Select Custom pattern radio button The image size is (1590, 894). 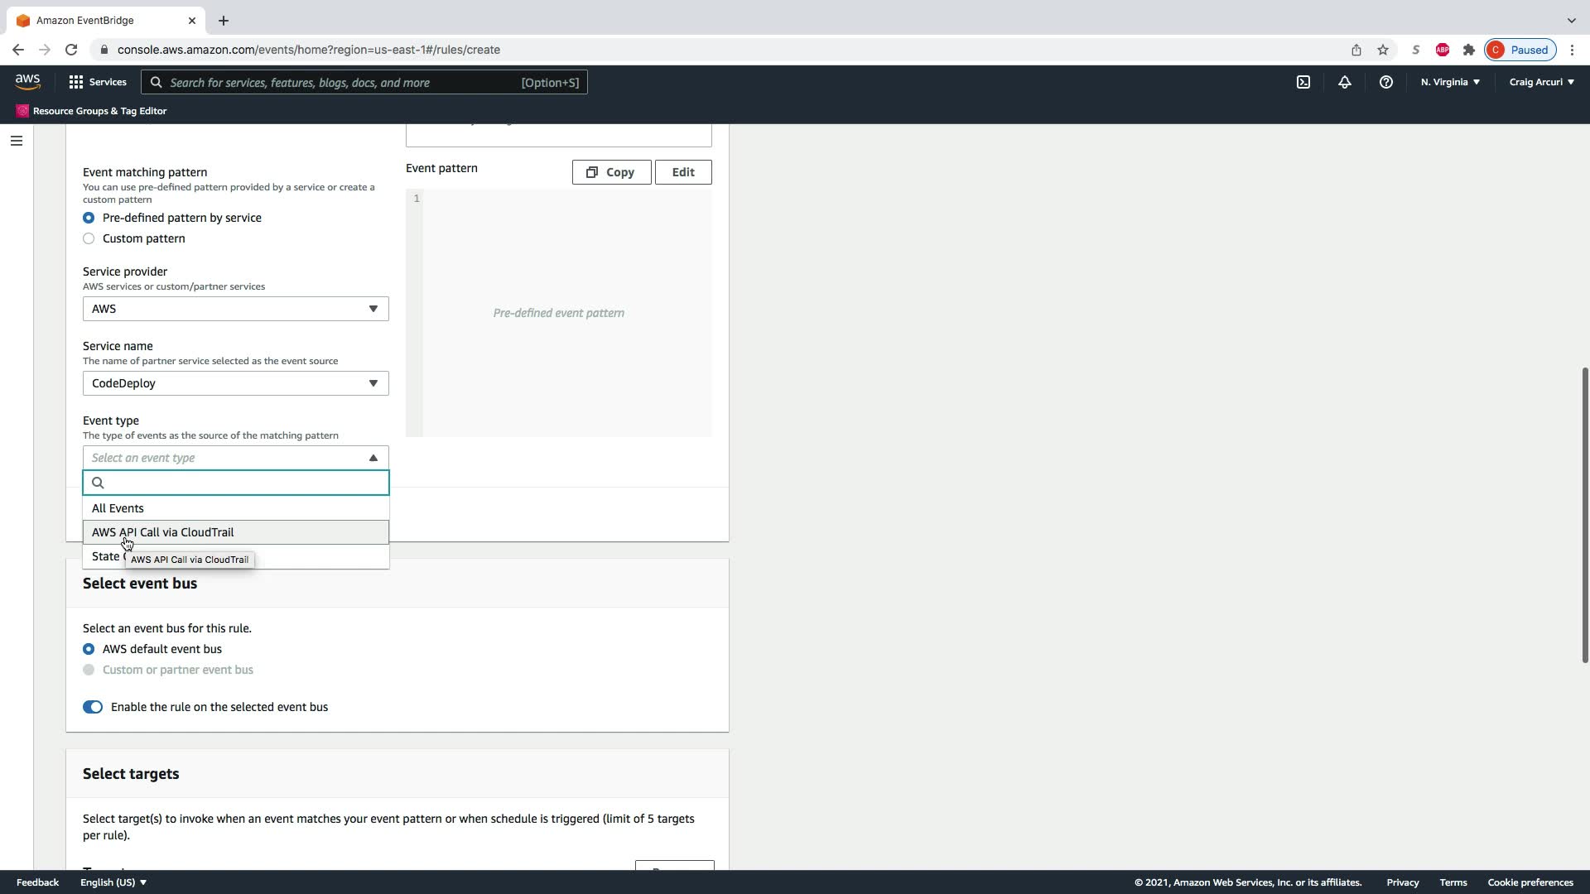coord(89,238)
